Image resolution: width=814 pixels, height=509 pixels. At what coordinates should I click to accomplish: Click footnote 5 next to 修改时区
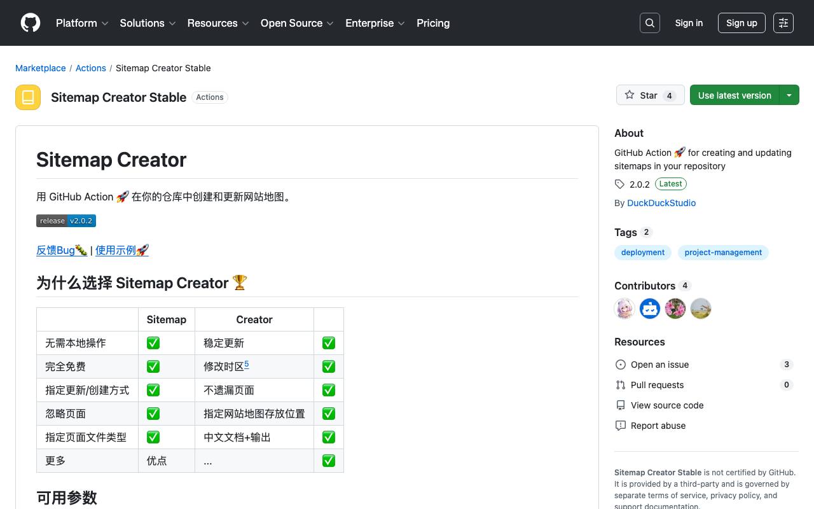click(247, 364)
